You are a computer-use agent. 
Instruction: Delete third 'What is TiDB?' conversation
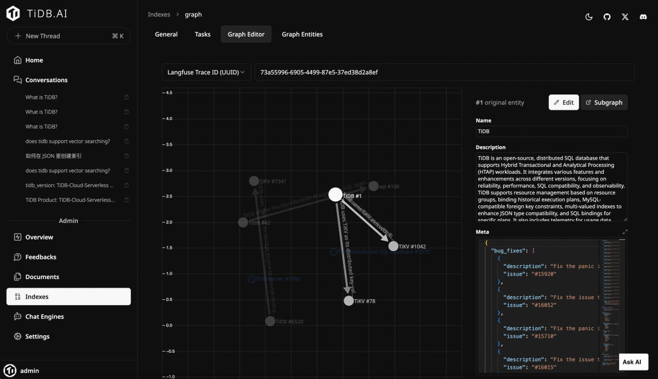(126, 126)
